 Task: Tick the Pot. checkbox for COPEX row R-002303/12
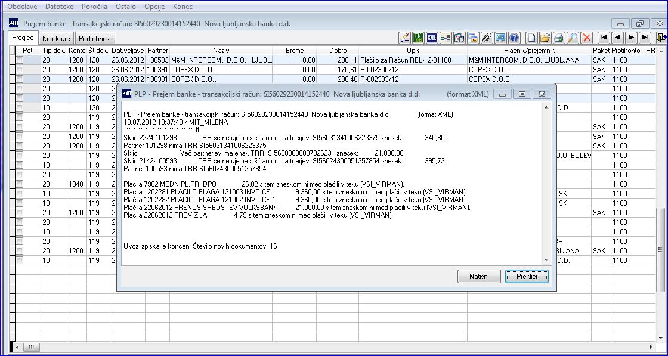(x=20, y=79)
